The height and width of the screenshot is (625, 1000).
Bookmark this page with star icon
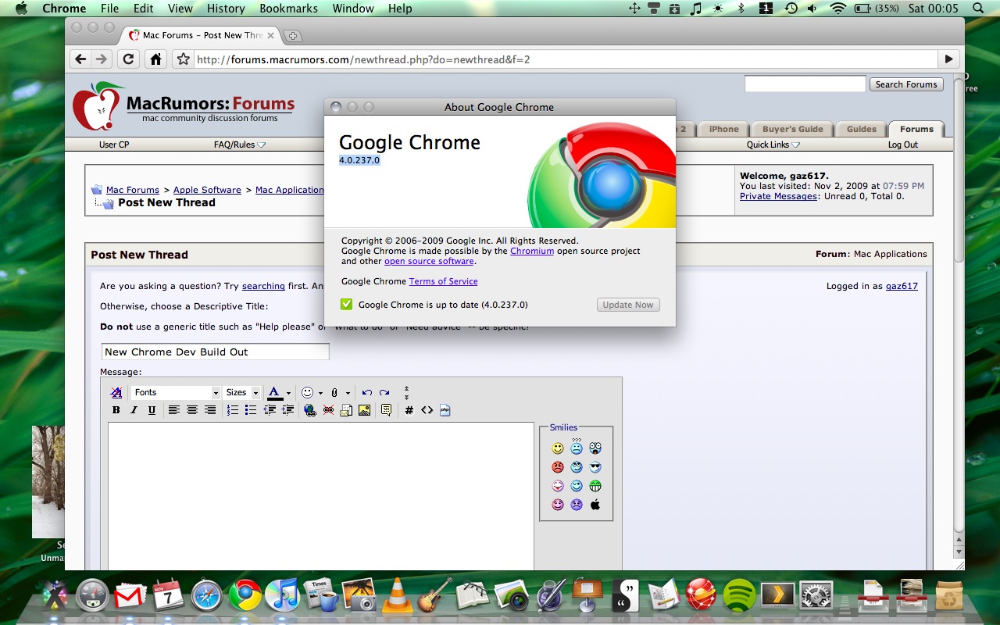pyautogui.click(x=183, y=59)
